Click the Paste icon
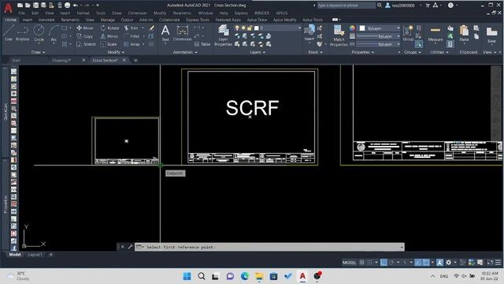Viewport: 504px width, 284px height. [464, 34]
